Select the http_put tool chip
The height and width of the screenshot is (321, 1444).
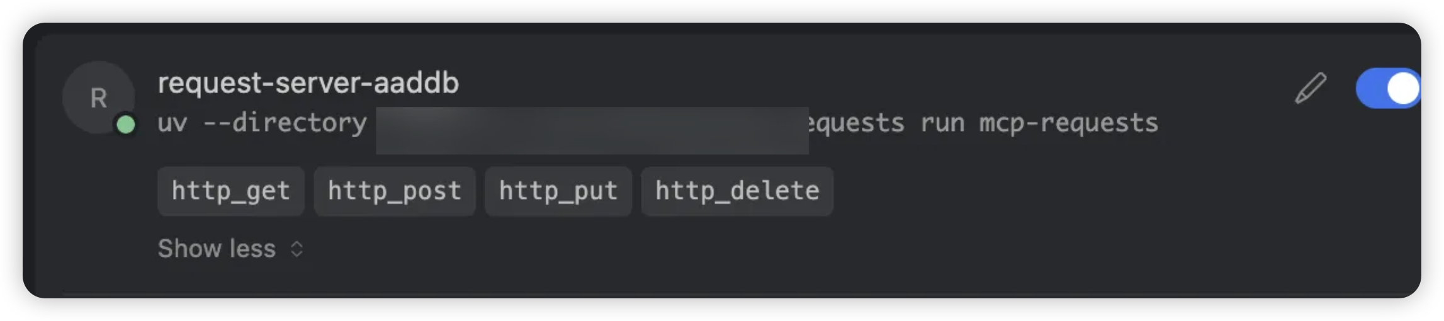(558, 191)
